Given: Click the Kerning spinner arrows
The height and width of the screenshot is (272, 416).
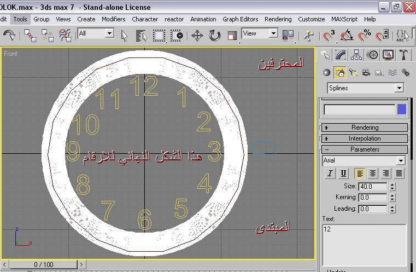Looking at the screenshot, I should (392, 198).
